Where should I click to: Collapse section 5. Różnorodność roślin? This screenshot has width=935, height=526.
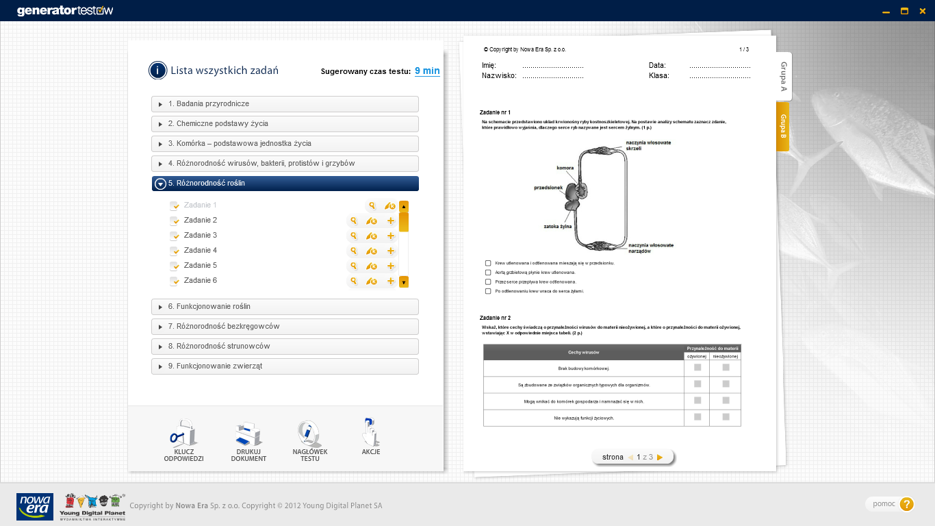[x=285, y=184]
